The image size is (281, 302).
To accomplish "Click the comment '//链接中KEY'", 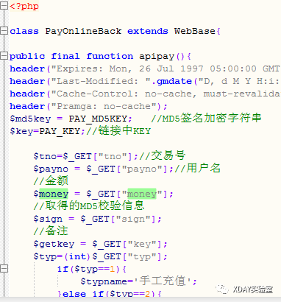I will click(118, 131).
